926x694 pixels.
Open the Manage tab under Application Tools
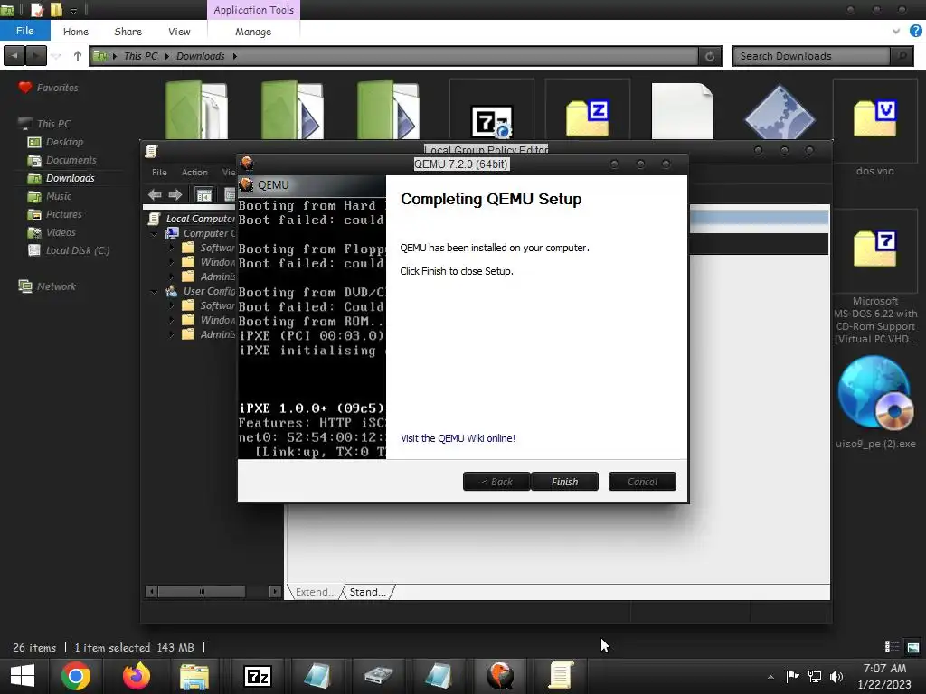tap(253, 32)
